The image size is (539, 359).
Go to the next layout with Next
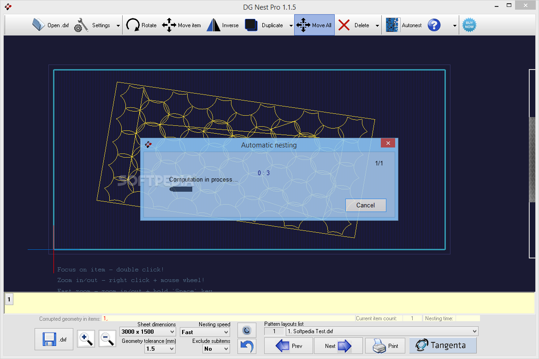click(x=338, y=346)
